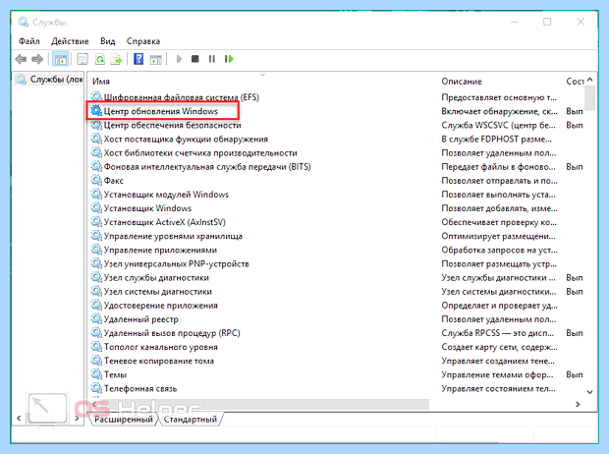Select Установщик Windows service
Viewport: 609px width, 454px height.
pos(147,208)
